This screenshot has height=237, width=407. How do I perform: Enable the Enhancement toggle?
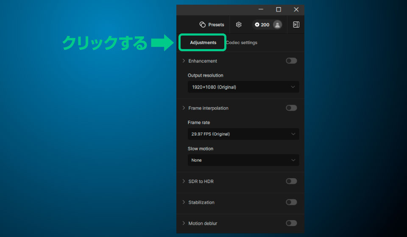291,61
